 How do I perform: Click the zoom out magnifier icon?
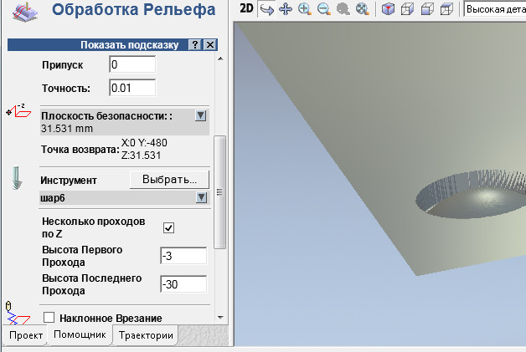pyautogui.click(x=323, y=10)
